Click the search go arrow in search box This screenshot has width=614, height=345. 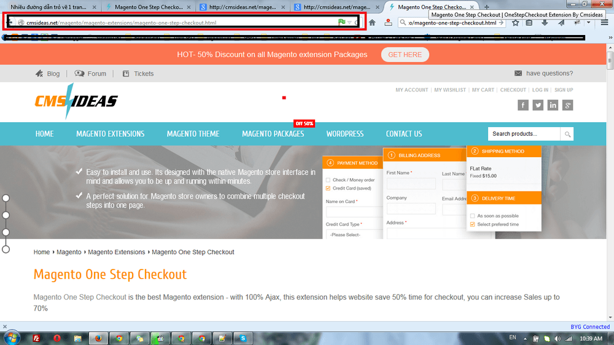pos(501,23)
